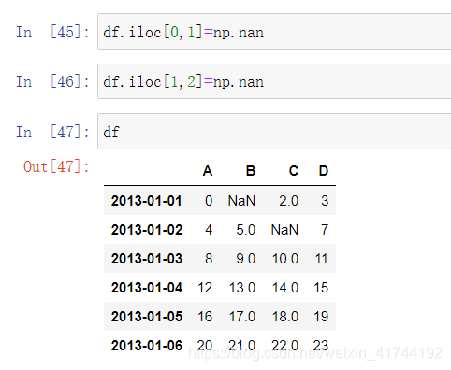Click the 14.0 cell in column C
This screenshot has height=370, width=451.
point(285,288)
